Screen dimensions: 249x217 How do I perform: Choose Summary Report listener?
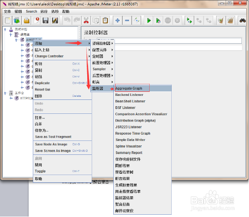tap(142, 153)
